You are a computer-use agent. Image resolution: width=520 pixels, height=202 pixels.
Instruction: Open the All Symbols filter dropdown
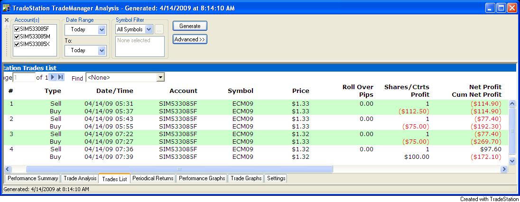click(x=149, y=29)
